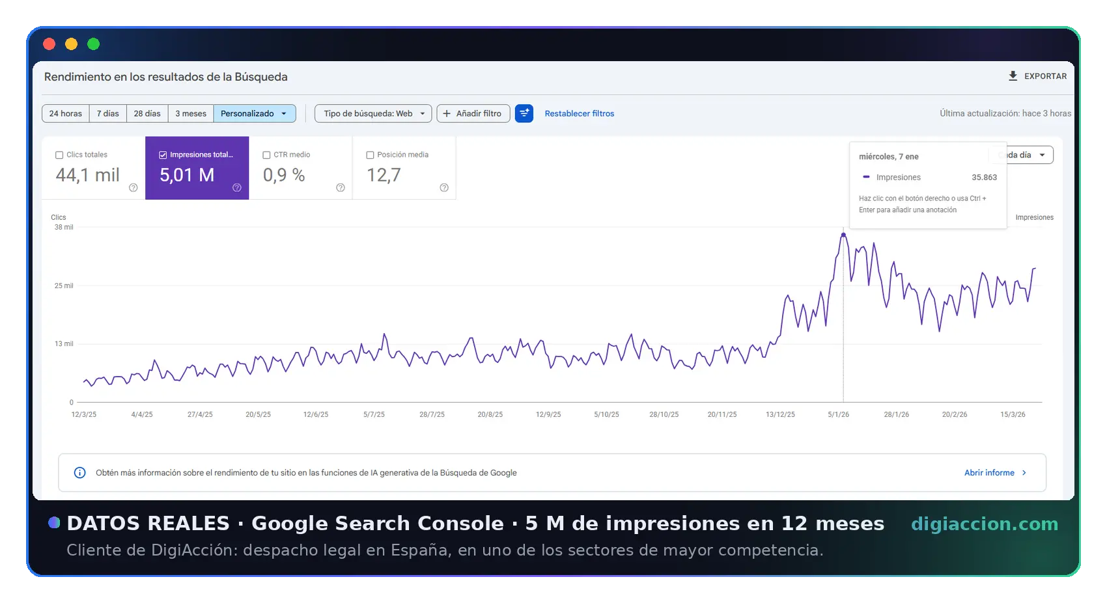The width and height of the screenshot is (1107, 603).
Task: Uncheck the Impresiones totales checkbox
Action: [x=163, y=155]
